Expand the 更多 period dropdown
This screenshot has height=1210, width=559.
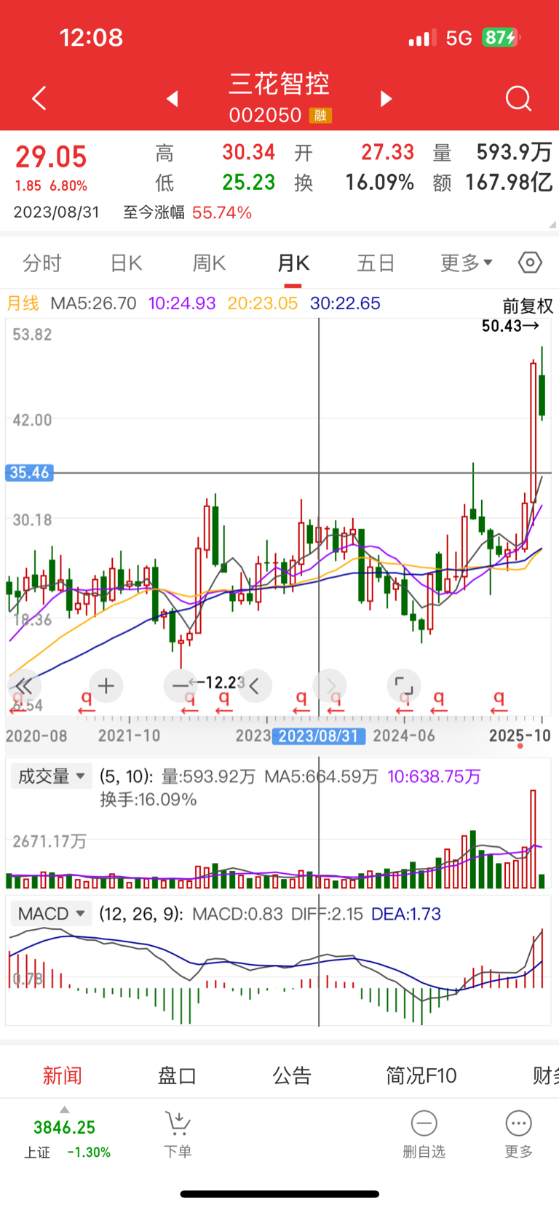466,263
